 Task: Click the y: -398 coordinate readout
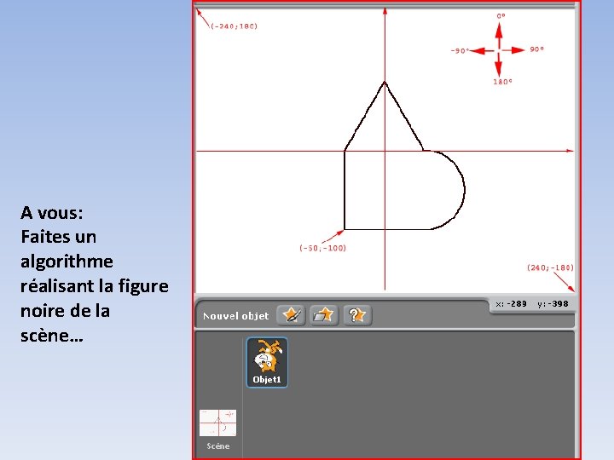(553, 304)
